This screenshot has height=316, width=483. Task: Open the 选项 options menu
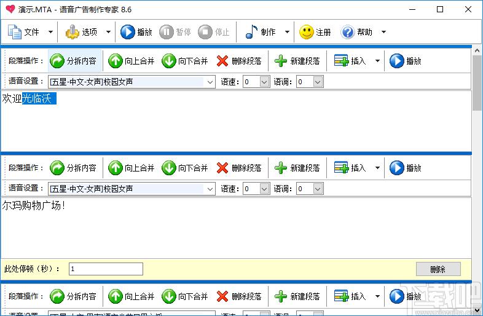click(81, 32)
